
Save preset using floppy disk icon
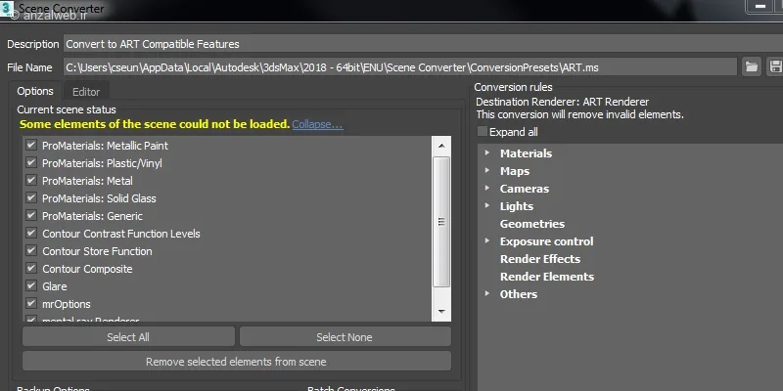[x=773, y=67]
